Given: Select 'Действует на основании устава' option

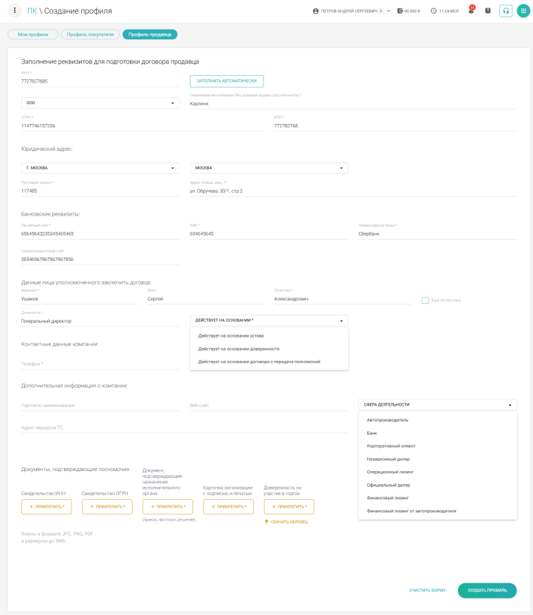Looking at the screenshot, I should point(231,336).
